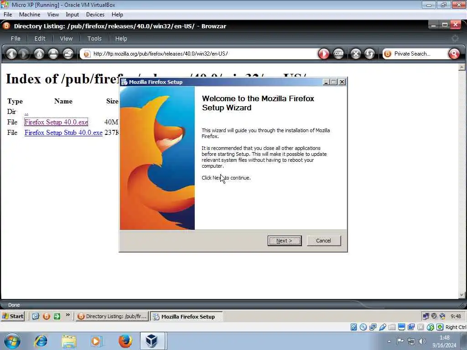Viewport: 467px width, 350px height.
Task: Click the page scrollbar down arrow
Action: coord(462,295)
